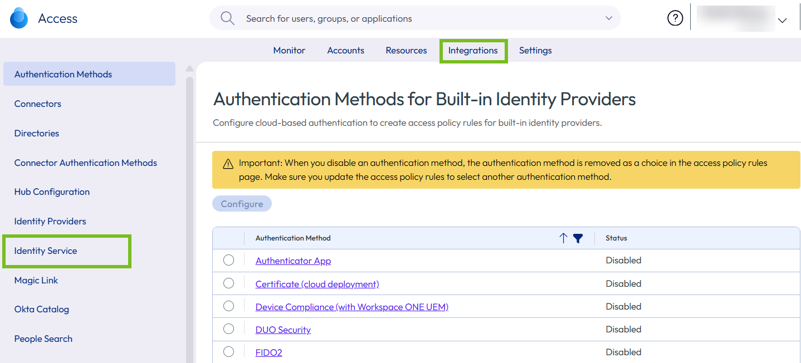The width and height of the screenshot is (801, 363).
Task: Open the Certificate (cloud deployment) link
Action: (317, 284)
